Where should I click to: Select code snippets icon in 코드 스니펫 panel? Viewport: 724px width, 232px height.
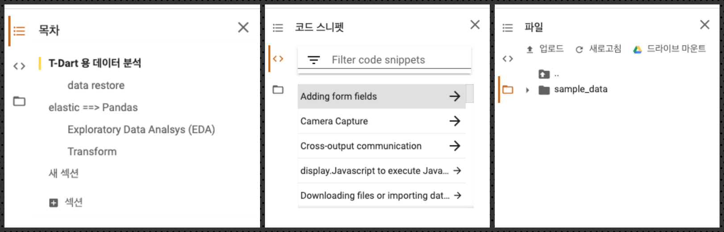click(278, 59)
